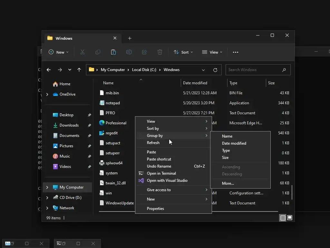
Task: Click the horizontal scrollbar below file list
Action: click(188, 211)
